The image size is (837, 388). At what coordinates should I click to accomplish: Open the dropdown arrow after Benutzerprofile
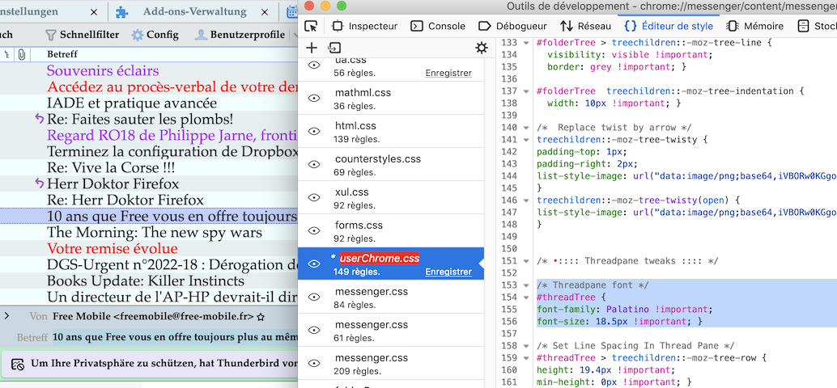295,36
